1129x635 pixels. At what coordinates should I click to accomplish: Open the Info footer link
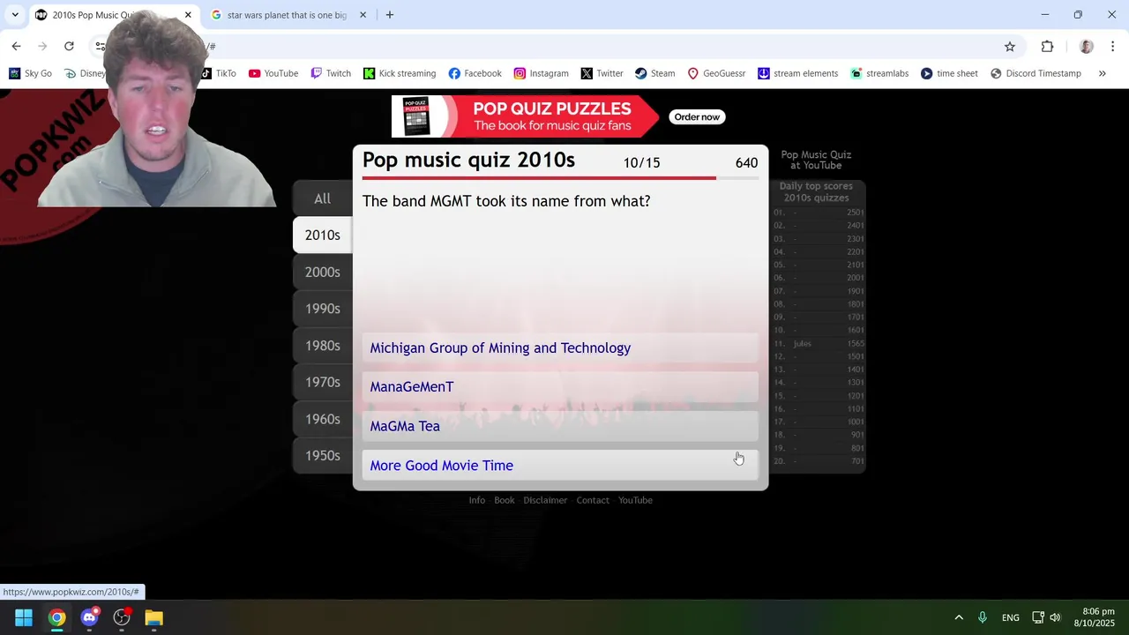477,500
